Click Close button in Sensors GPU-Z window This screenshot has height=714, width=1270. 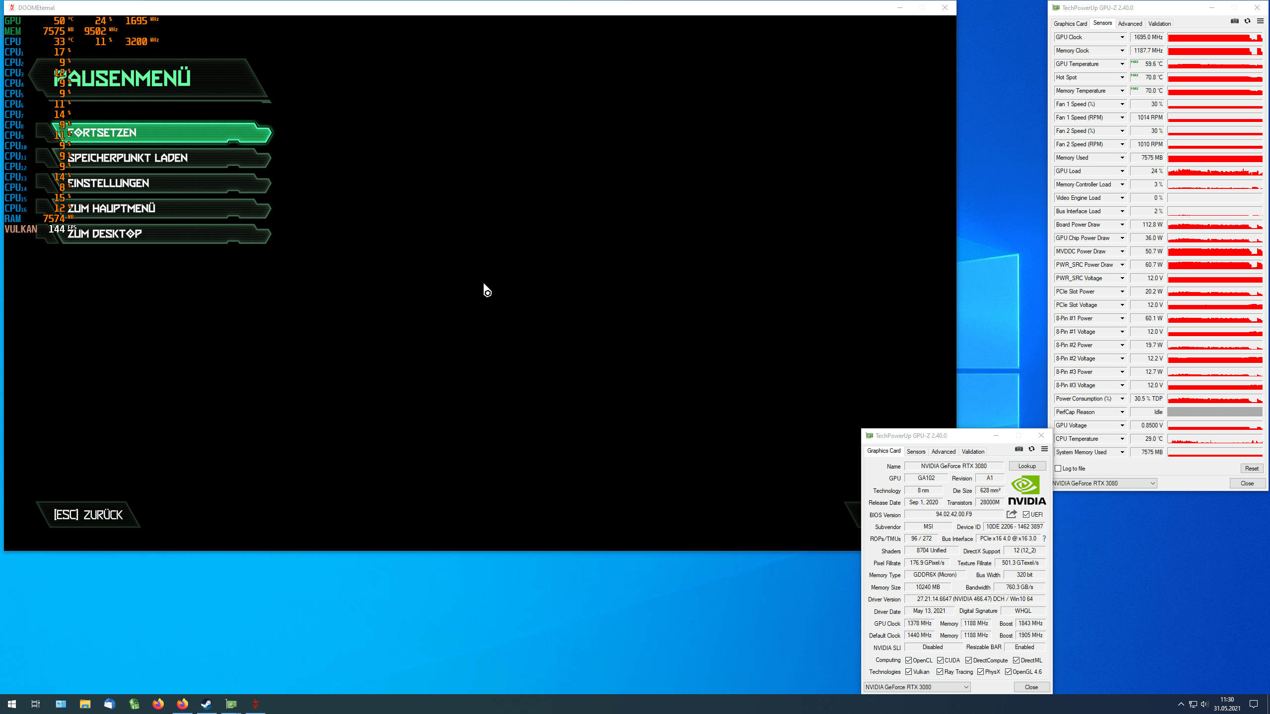[x=1247, y=483]
